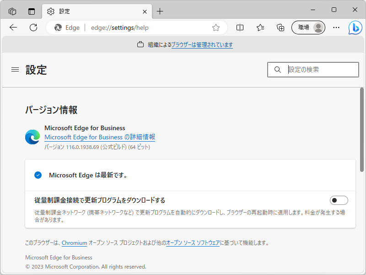Add this page to favorites via the star

215,27
